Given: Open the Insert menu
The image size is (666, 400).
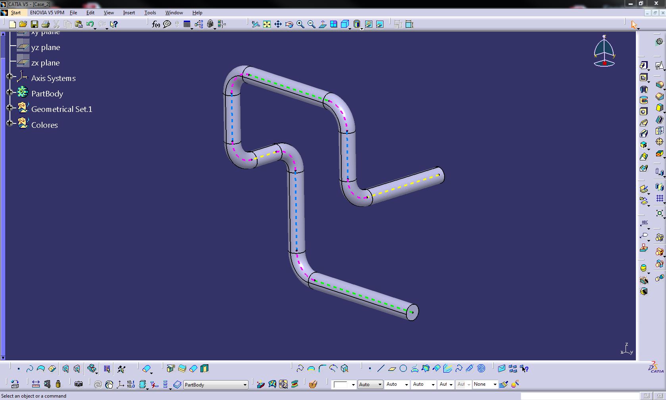Looking at the screenshot, I should point(129,13).
